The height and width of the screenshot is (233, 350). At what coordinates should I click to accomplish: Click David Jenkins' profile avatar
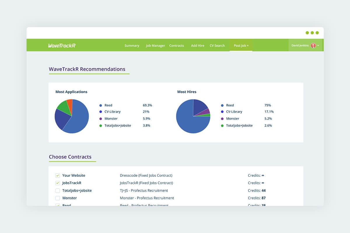(313, 45)
